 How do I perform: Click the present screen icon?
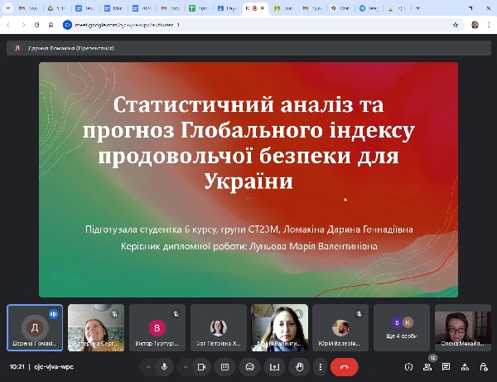[274, 366]
